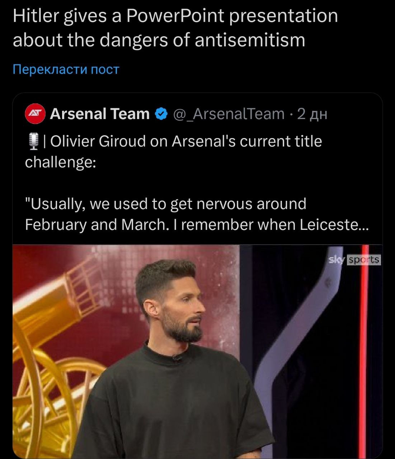Open the Arsenal Team profile avatar
This screenshot has height=459, width=395.
35,114
